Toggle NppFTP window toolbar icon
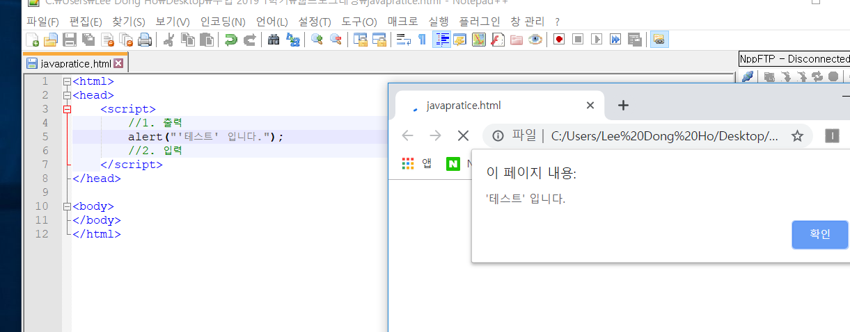 point(659,40)
